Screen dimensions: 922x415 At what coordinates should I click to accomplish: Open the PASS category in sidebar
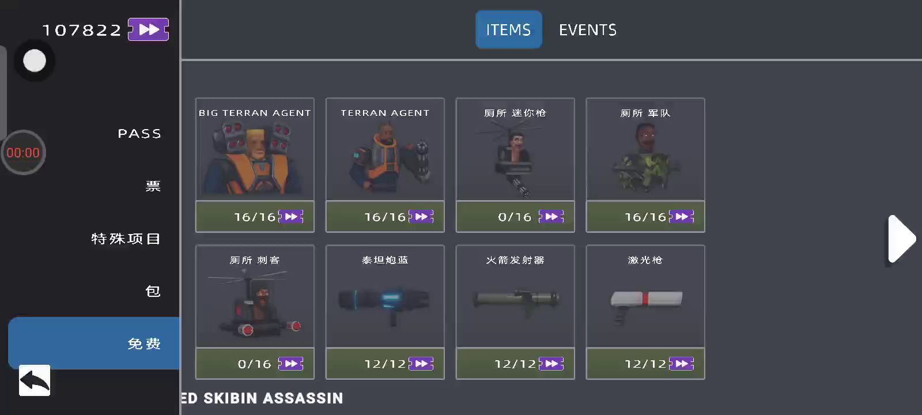click(139, 134)
